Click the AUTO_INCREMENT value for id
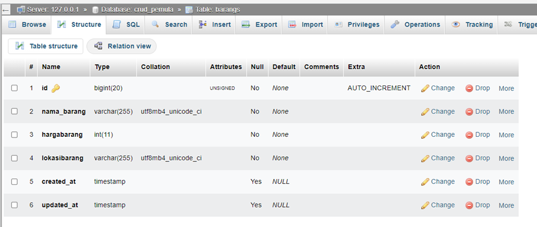This screenshot has width=537, height=227. point(379,88)
